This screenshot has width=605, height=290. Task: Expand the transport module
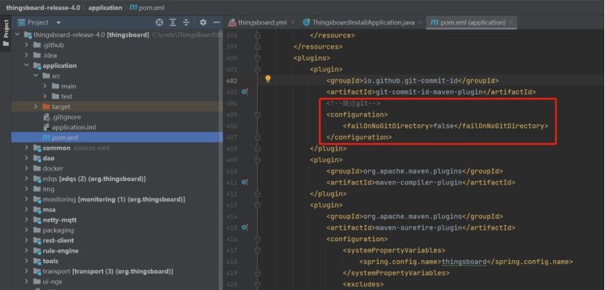pos(26,272)
